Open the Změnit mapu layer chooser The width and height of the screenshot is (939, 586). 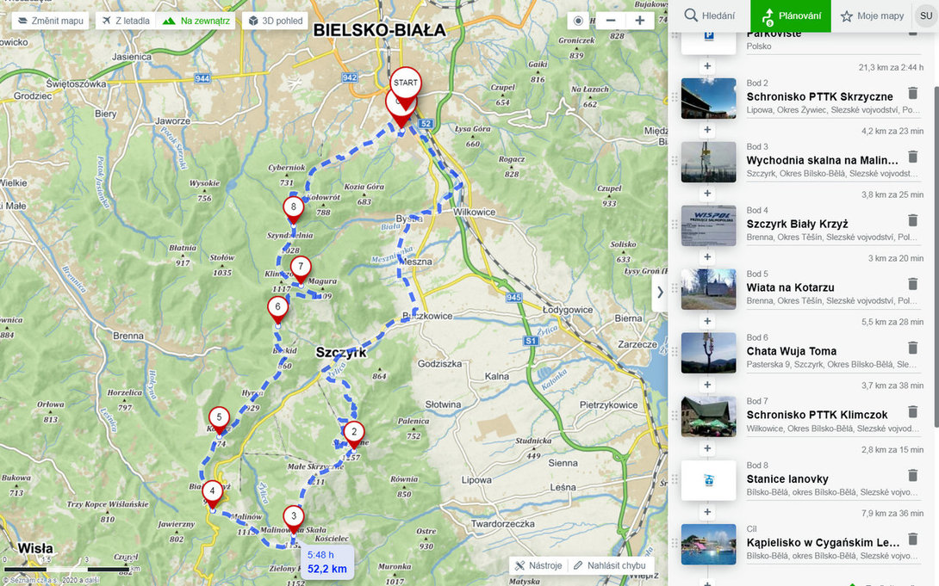[x=51, y=21]
